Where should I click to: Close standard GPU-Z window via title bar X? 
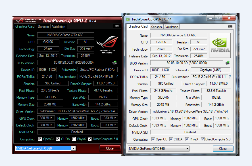(229, 18)
